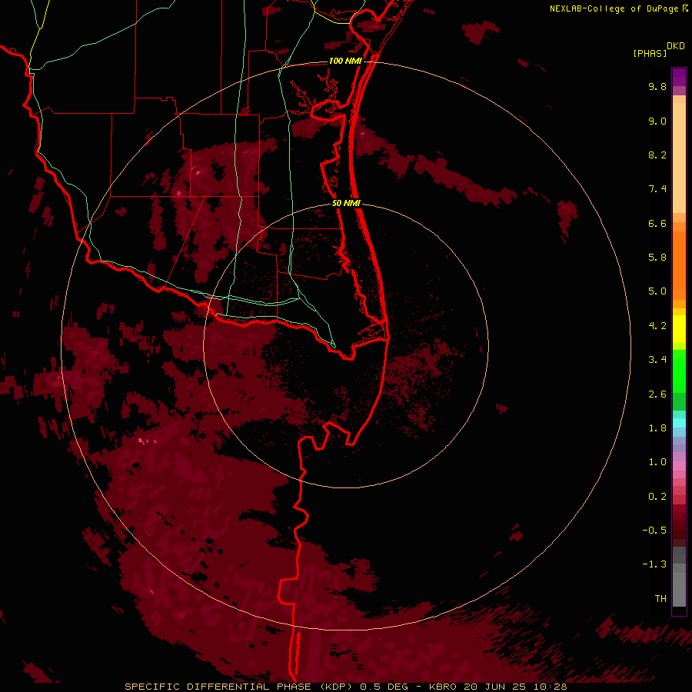692x692 pixels.
Task: Click the DKD product label
Action: (676, 46)
